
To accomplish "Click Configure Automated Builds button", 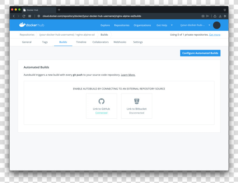I will [x=200, y=53].
